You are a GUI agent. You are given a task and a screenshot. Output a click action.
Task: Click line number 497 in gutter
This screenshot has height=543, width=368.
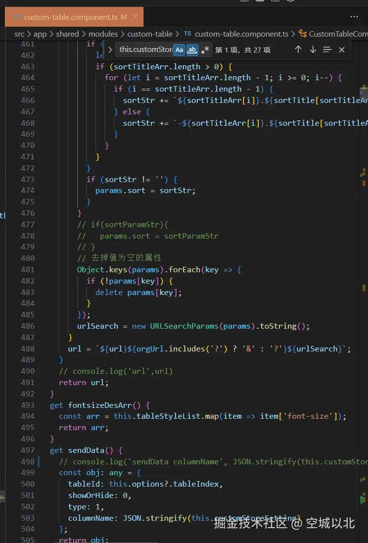pos(28,450)
